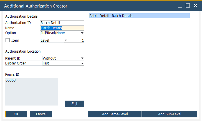Maximize the Additional Authorization Creator window
202x122 pixels.
coord(188,6)
